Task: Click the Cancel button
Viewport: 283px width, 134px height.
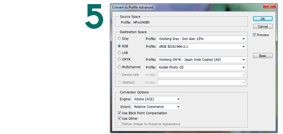Action: [263, 26]
